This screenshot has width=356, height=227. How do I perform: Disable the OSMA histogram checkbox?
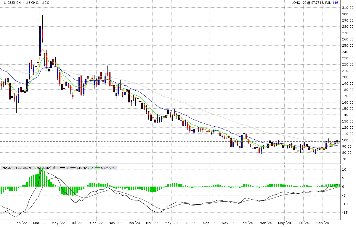pyautogui.click(x=113, y=168)
